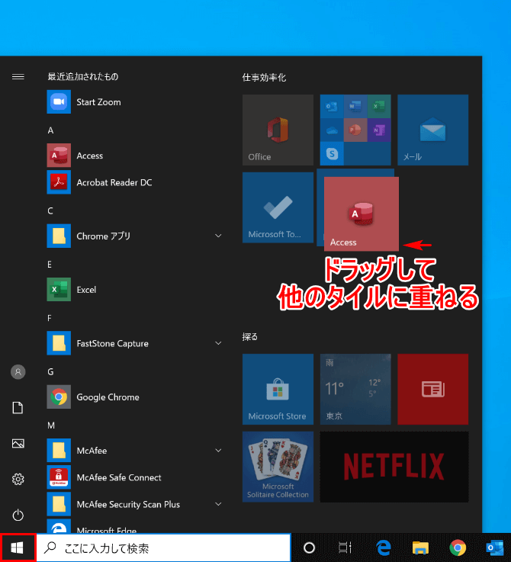Click the ここに入力して検索 search box
This screenshot has width=511, height=562.
[x=163, y=548]
